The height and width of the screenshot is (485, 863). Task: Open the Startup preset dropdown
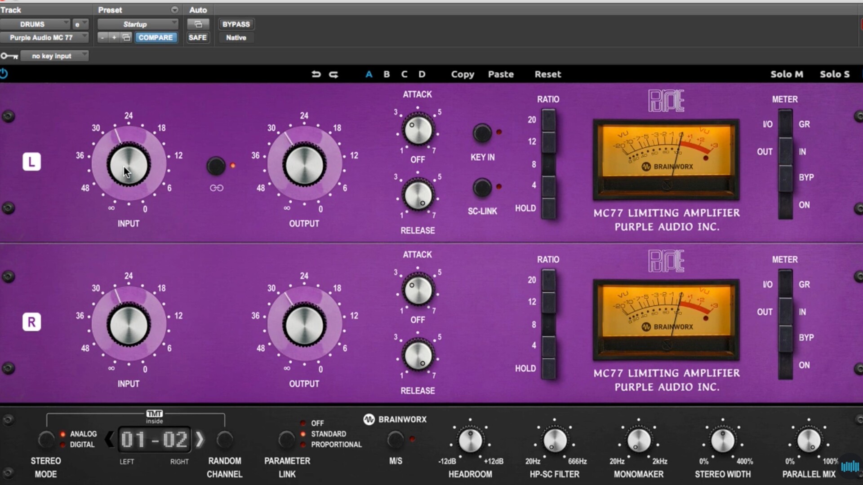click(x=138, y=24)
